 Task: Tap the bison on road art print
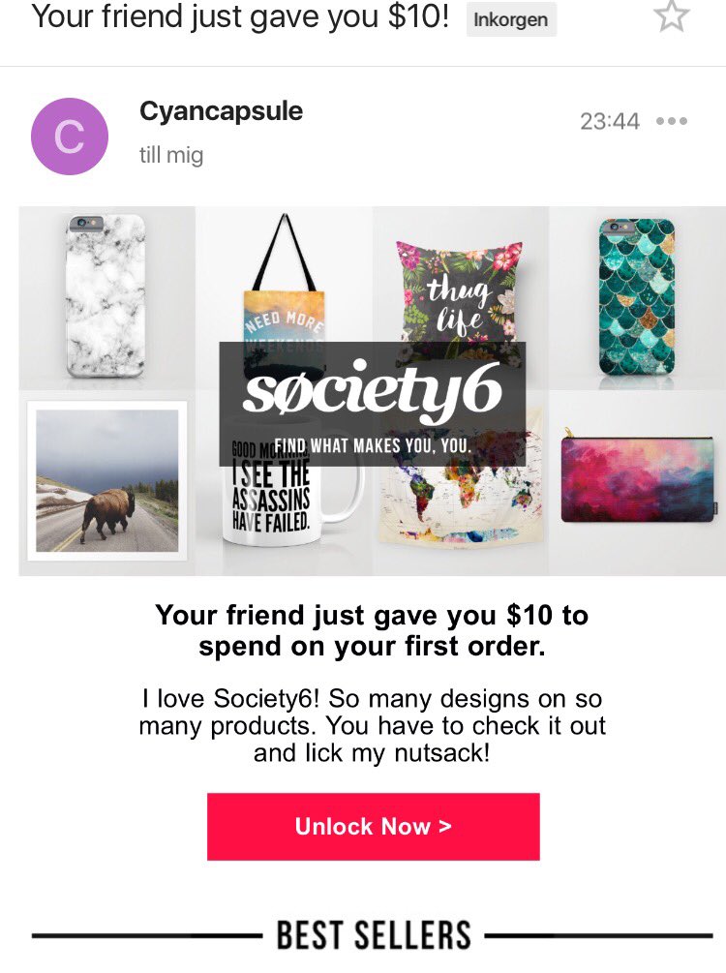point(106,481)
